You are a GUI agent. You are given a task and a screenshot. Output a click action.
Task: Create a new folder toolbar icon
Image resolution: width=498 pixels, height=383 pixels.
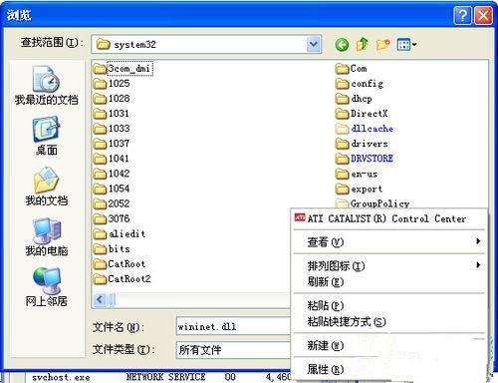pos(382,44)
